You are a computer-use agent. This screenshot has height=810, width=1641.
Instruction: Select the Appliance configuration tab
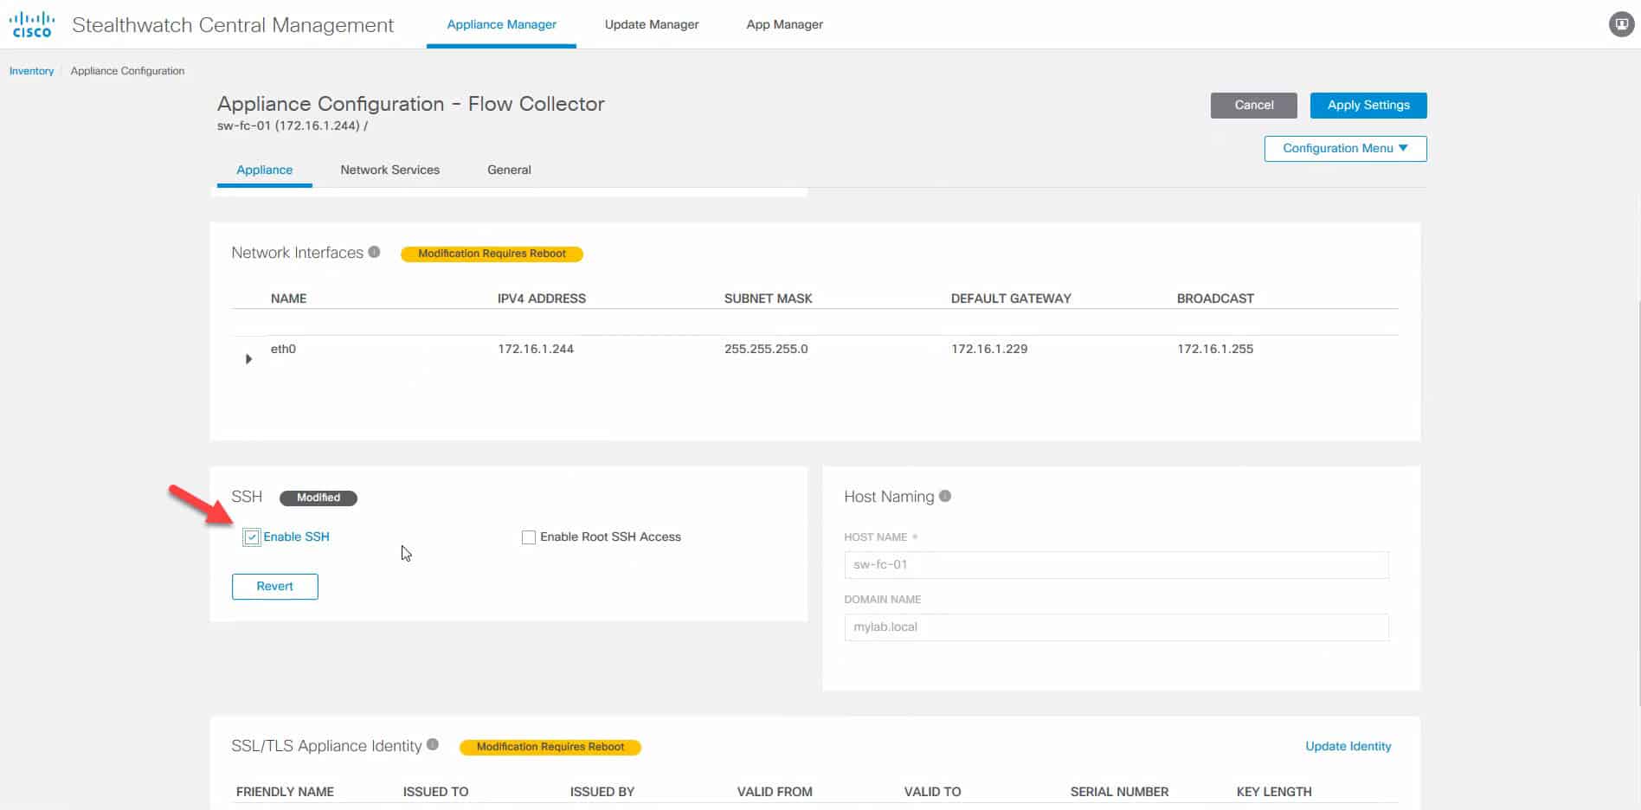265,170
